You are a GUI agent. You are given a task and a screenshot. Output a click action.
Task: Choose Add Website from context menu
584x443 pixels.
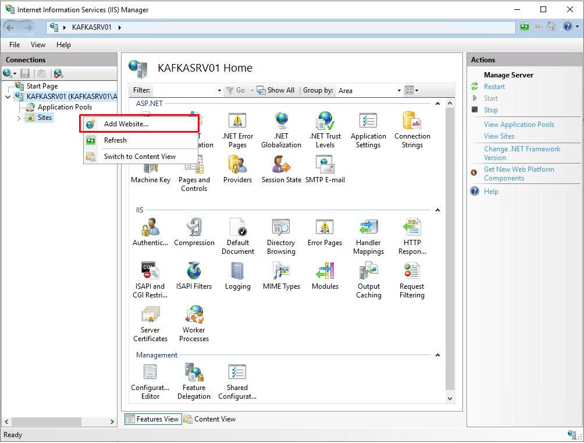(140, 124)
